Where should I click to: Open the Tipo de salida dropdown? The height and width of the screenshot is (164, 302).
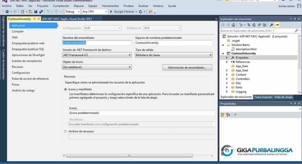tap(173, 55)
